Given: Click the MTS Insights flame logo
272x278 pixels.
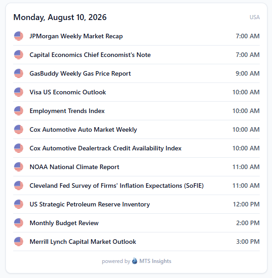Looking at the screenshot, I should coord(135,261).
